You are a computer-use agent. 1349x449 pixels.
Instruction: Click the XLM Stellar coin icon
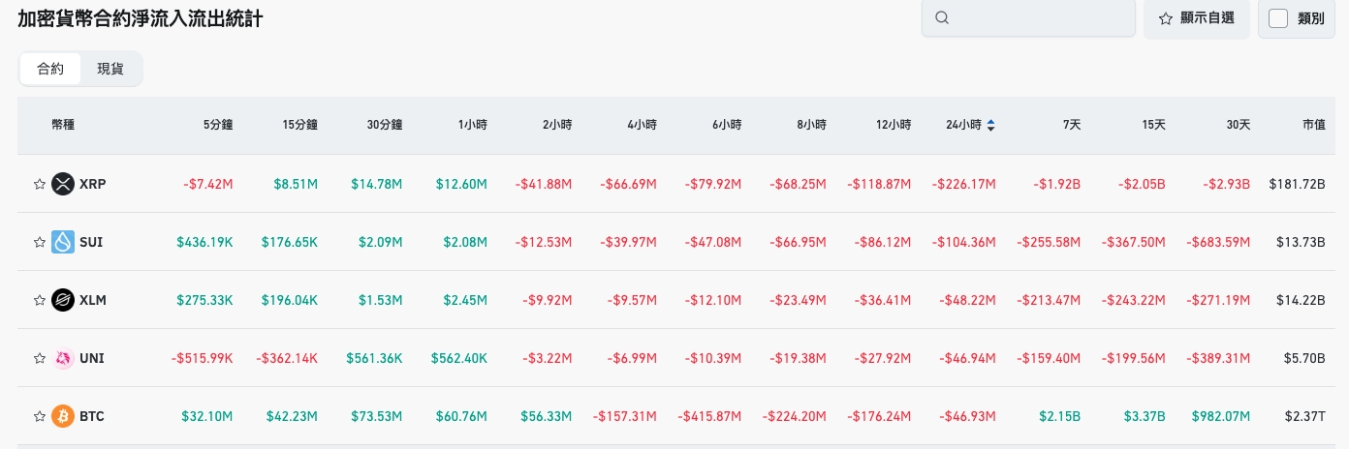(x=63, y=300)
